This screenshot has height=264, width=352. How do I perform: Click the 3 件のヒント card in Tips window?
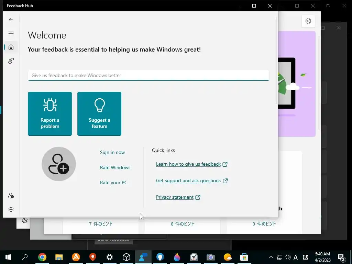264,224
